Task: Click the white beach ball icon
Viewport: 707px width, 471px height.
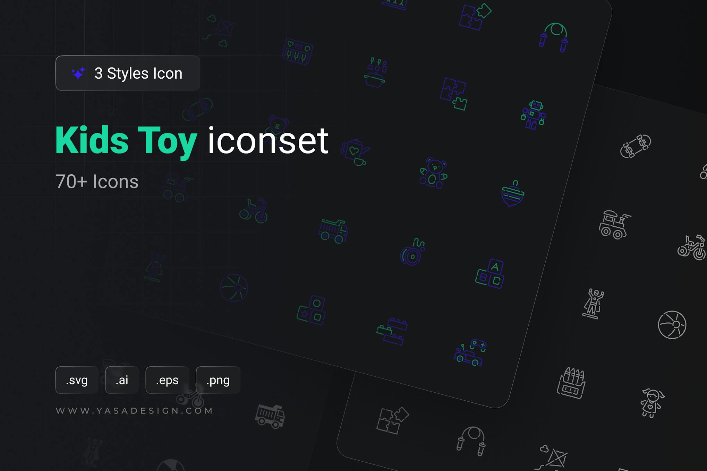Action: pyautogui.click(x=672, y=325)
